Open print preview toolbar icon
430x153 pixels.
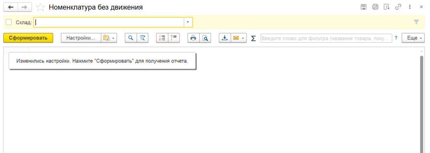pos(205,38)
